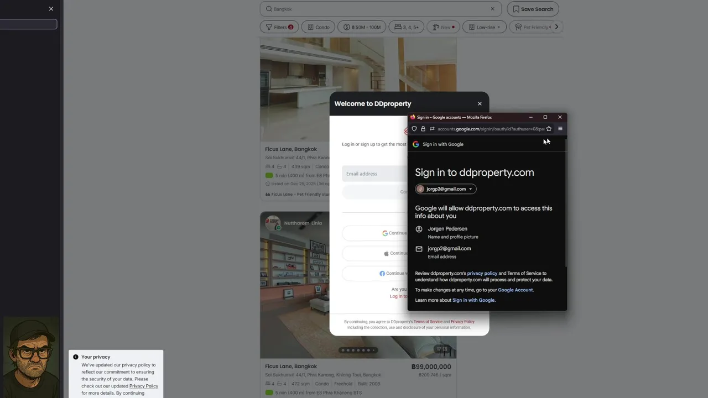Open the 3, 4, 5+ bedrooms filter
708x398 pixels.
407,27
